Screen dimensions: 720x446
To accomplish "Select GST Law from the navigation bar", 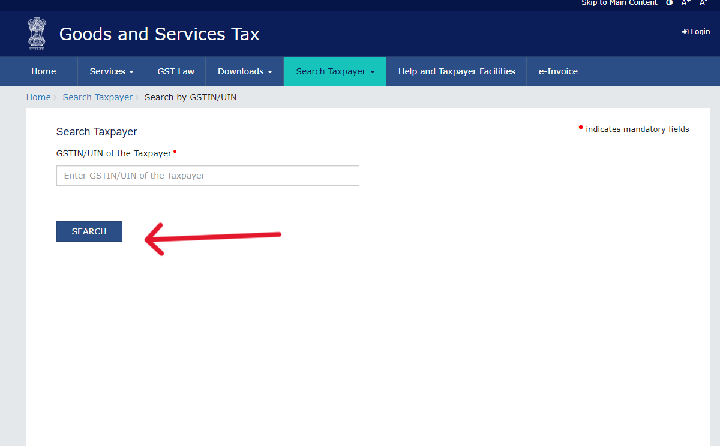I will coord(175,71).
